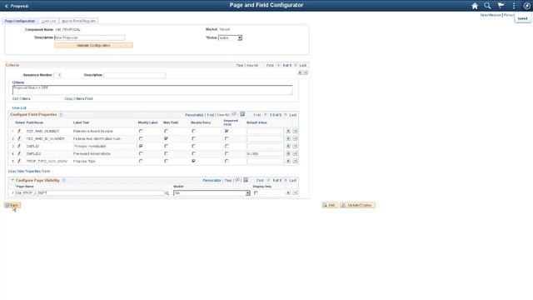Switch to the User List tab

click(x=48, y=21)
